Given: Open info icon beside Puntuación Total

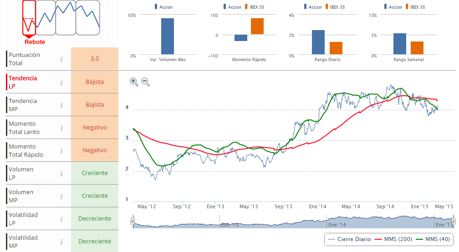Looking at the screenshot, I should click(61, 59).
